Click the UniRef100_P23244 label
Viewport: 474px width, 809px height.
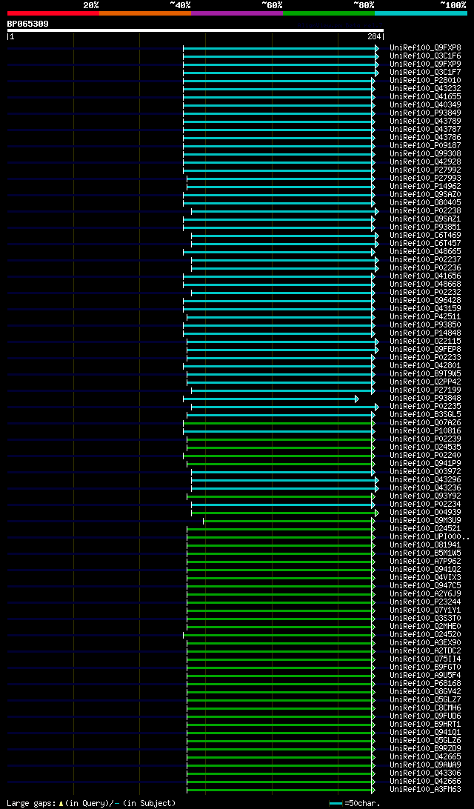(426, 602)
